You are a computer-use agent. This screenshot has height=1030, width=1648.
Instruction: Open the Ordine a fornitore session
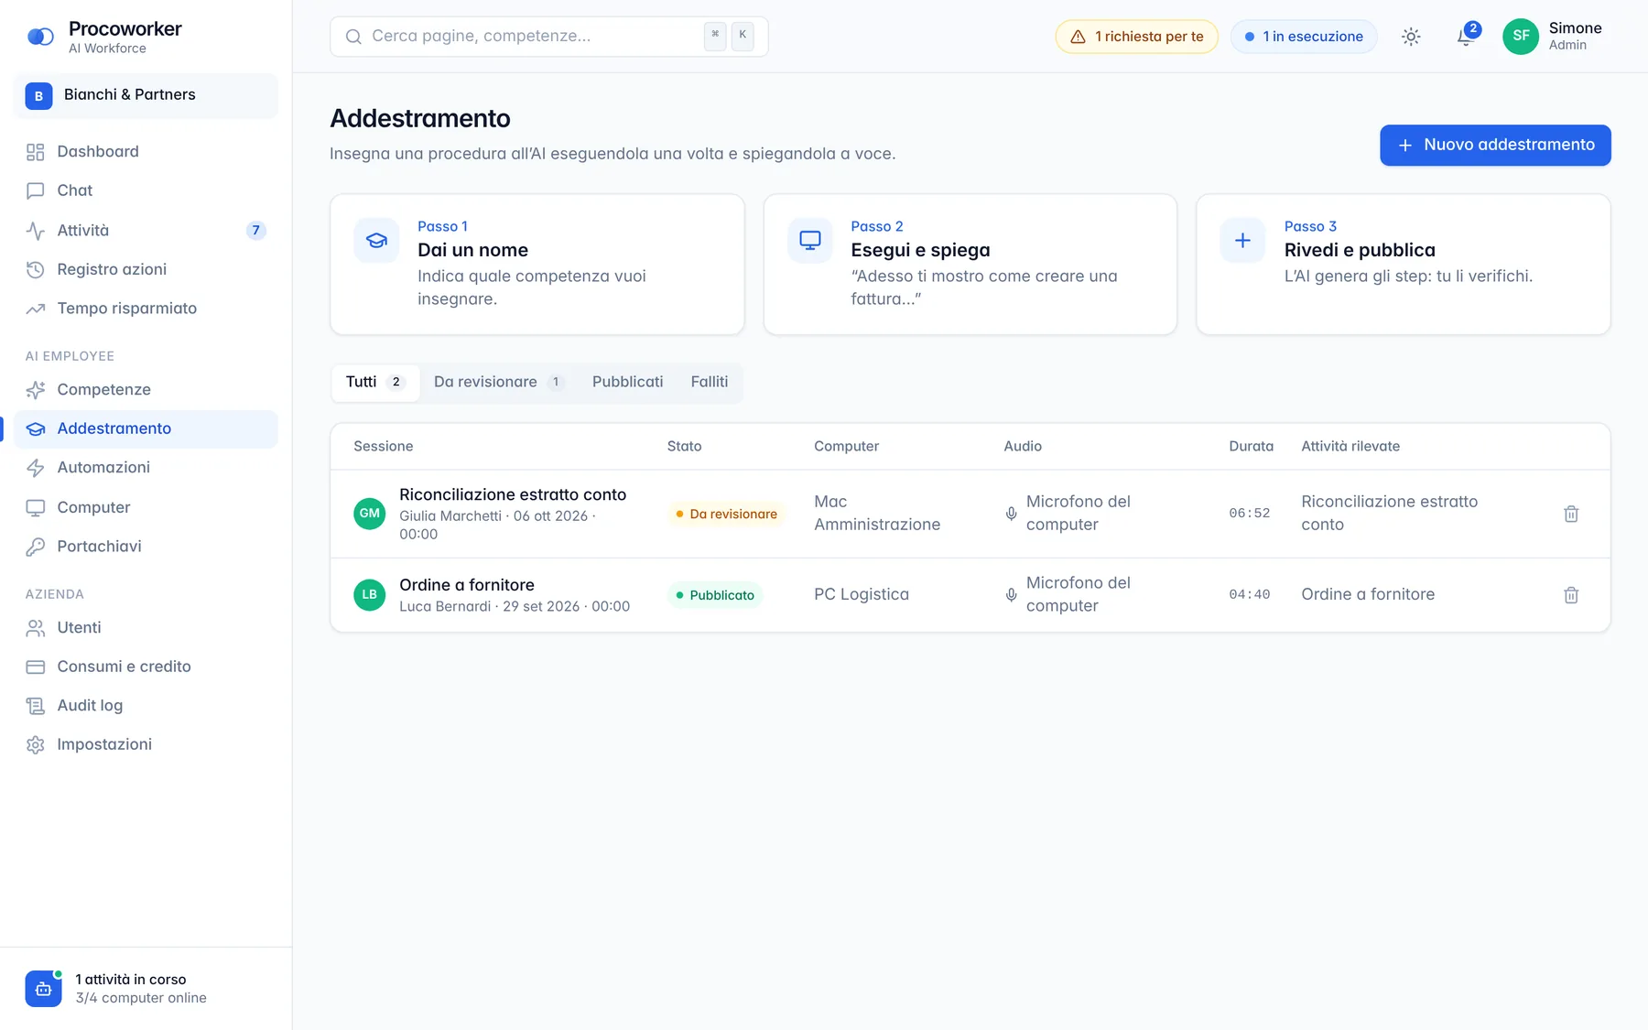[x=970, y=595]
